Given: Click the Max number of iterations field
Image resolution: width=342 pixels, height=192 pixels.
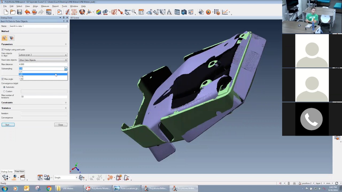Looking at the screenshot, I should coord(44,97).
